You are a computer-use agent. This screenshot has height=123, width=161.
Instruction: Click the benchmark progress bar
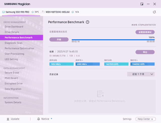pyautogui.click(x=113, y=40)
